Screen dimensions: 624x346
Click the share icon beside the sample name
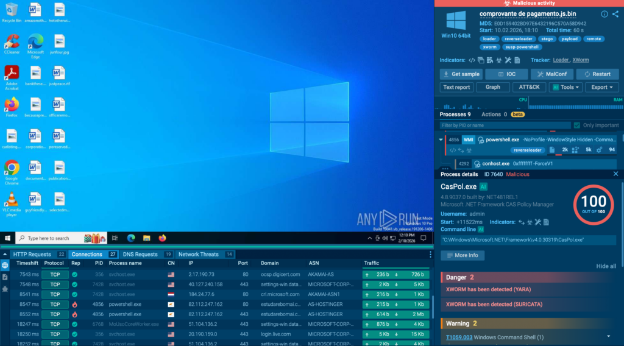(x=615, y=14)
